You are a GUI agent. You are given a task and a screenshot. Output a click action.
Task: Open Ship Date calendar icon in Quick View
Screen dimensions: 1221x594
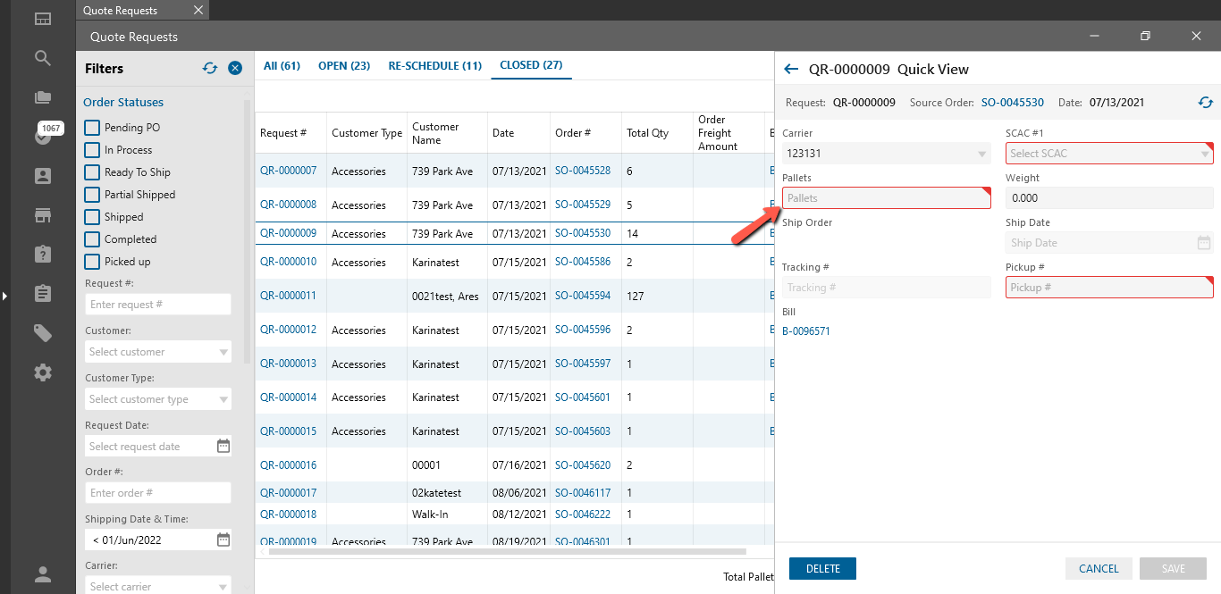(1204, 243)
